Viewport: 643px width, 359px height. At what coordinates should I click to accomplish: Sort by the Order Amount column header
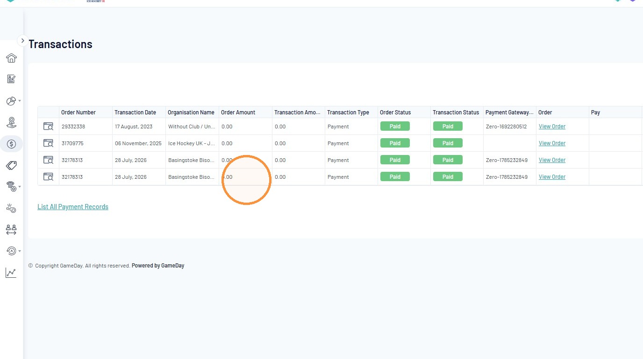(245, 113)
